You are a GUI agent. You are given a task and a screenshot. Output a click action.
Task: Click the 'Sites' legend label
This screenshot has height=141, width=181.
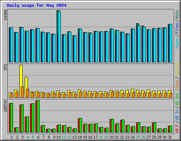point(177,85)
